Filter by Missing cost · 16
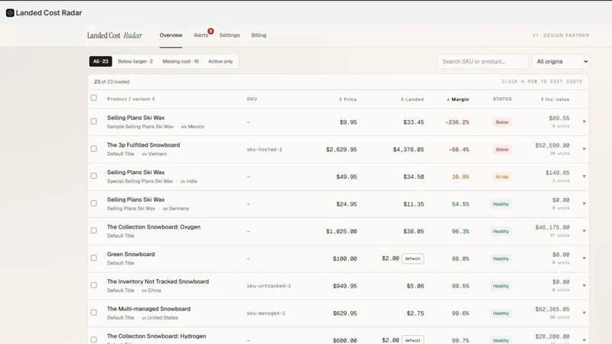612x344 pixels. click(181, 62)
